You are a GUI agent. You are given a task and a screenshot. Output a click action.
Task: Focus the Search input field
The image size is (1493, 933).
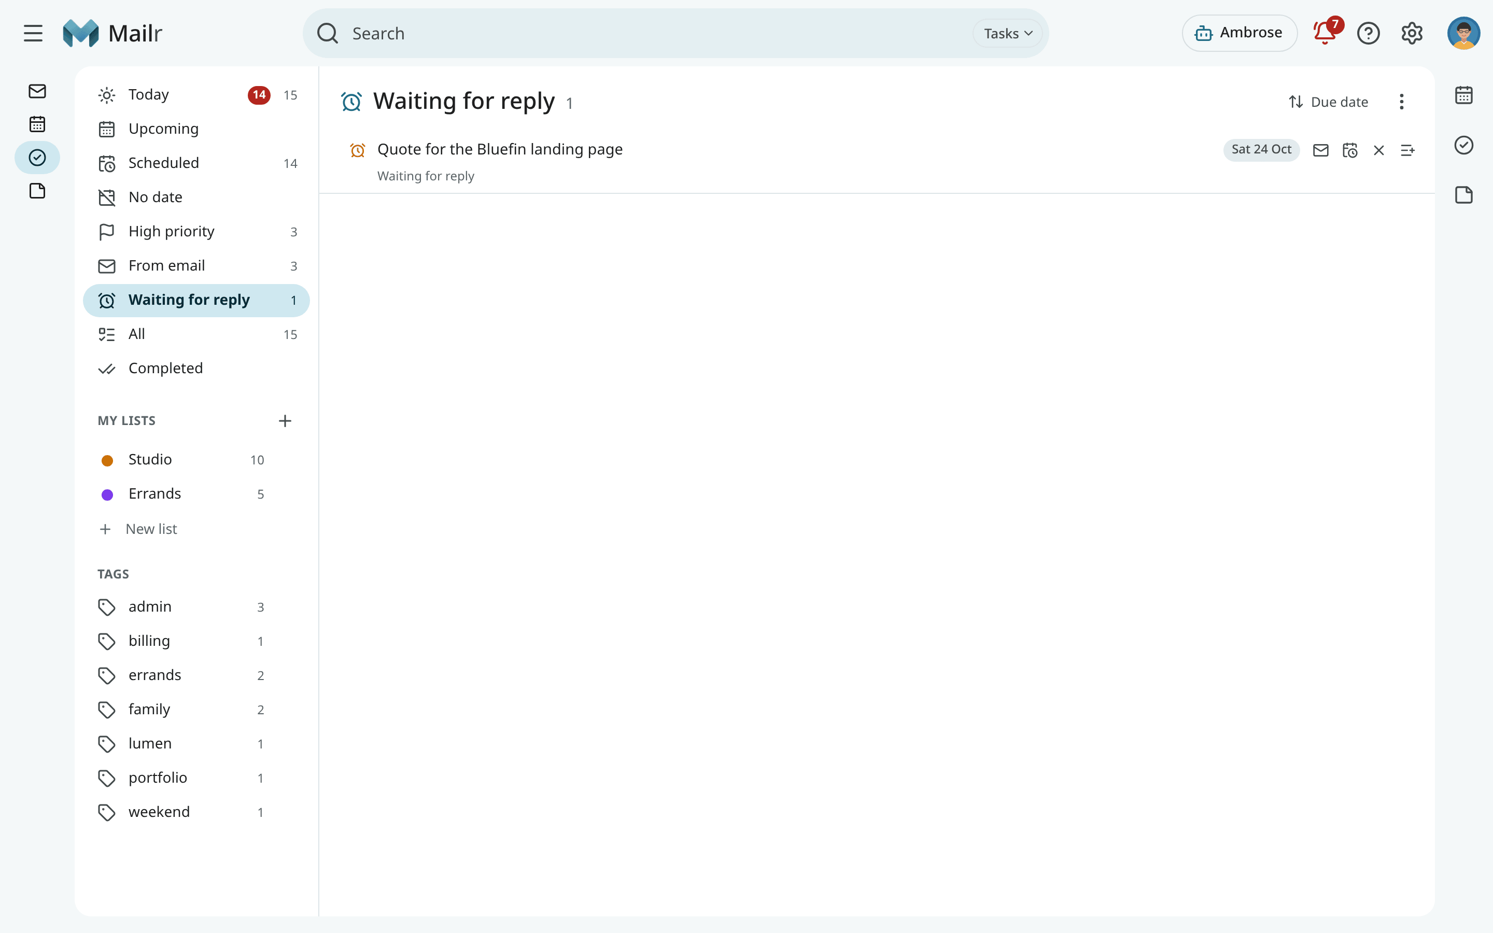(x=657, y=33)
